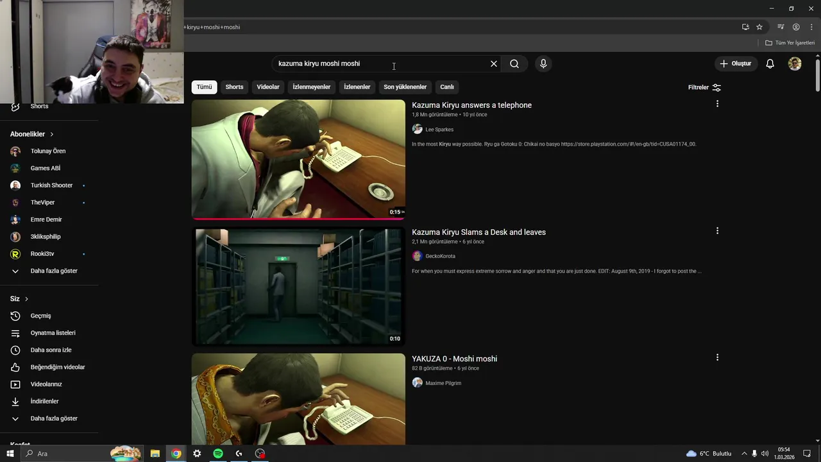Open the title YAKUZA 0 - Moshi moshi
821x462 pixels.
click(x=454, y=359)
